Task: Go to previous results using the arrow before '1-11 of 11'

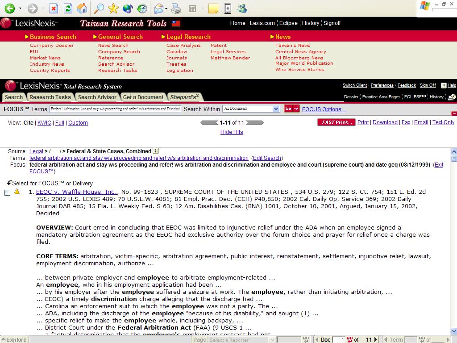Action: (209, 123)
